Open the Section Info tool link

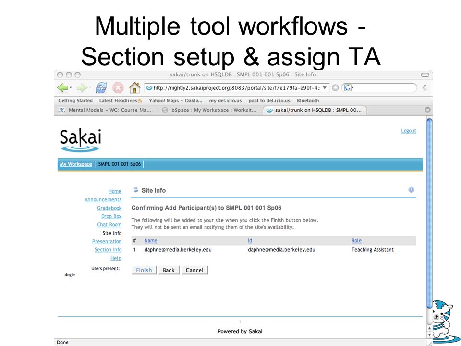108,250
